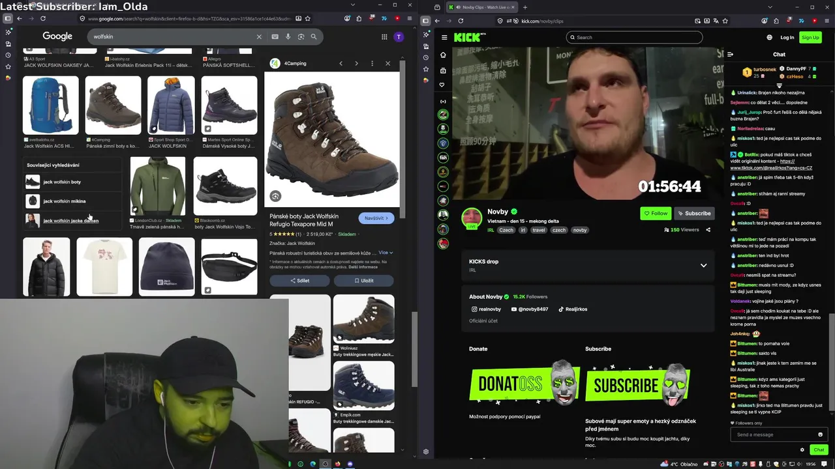Screen dimensions: 835x469
Task: Reload the Kick browser page
Action: 461,21
